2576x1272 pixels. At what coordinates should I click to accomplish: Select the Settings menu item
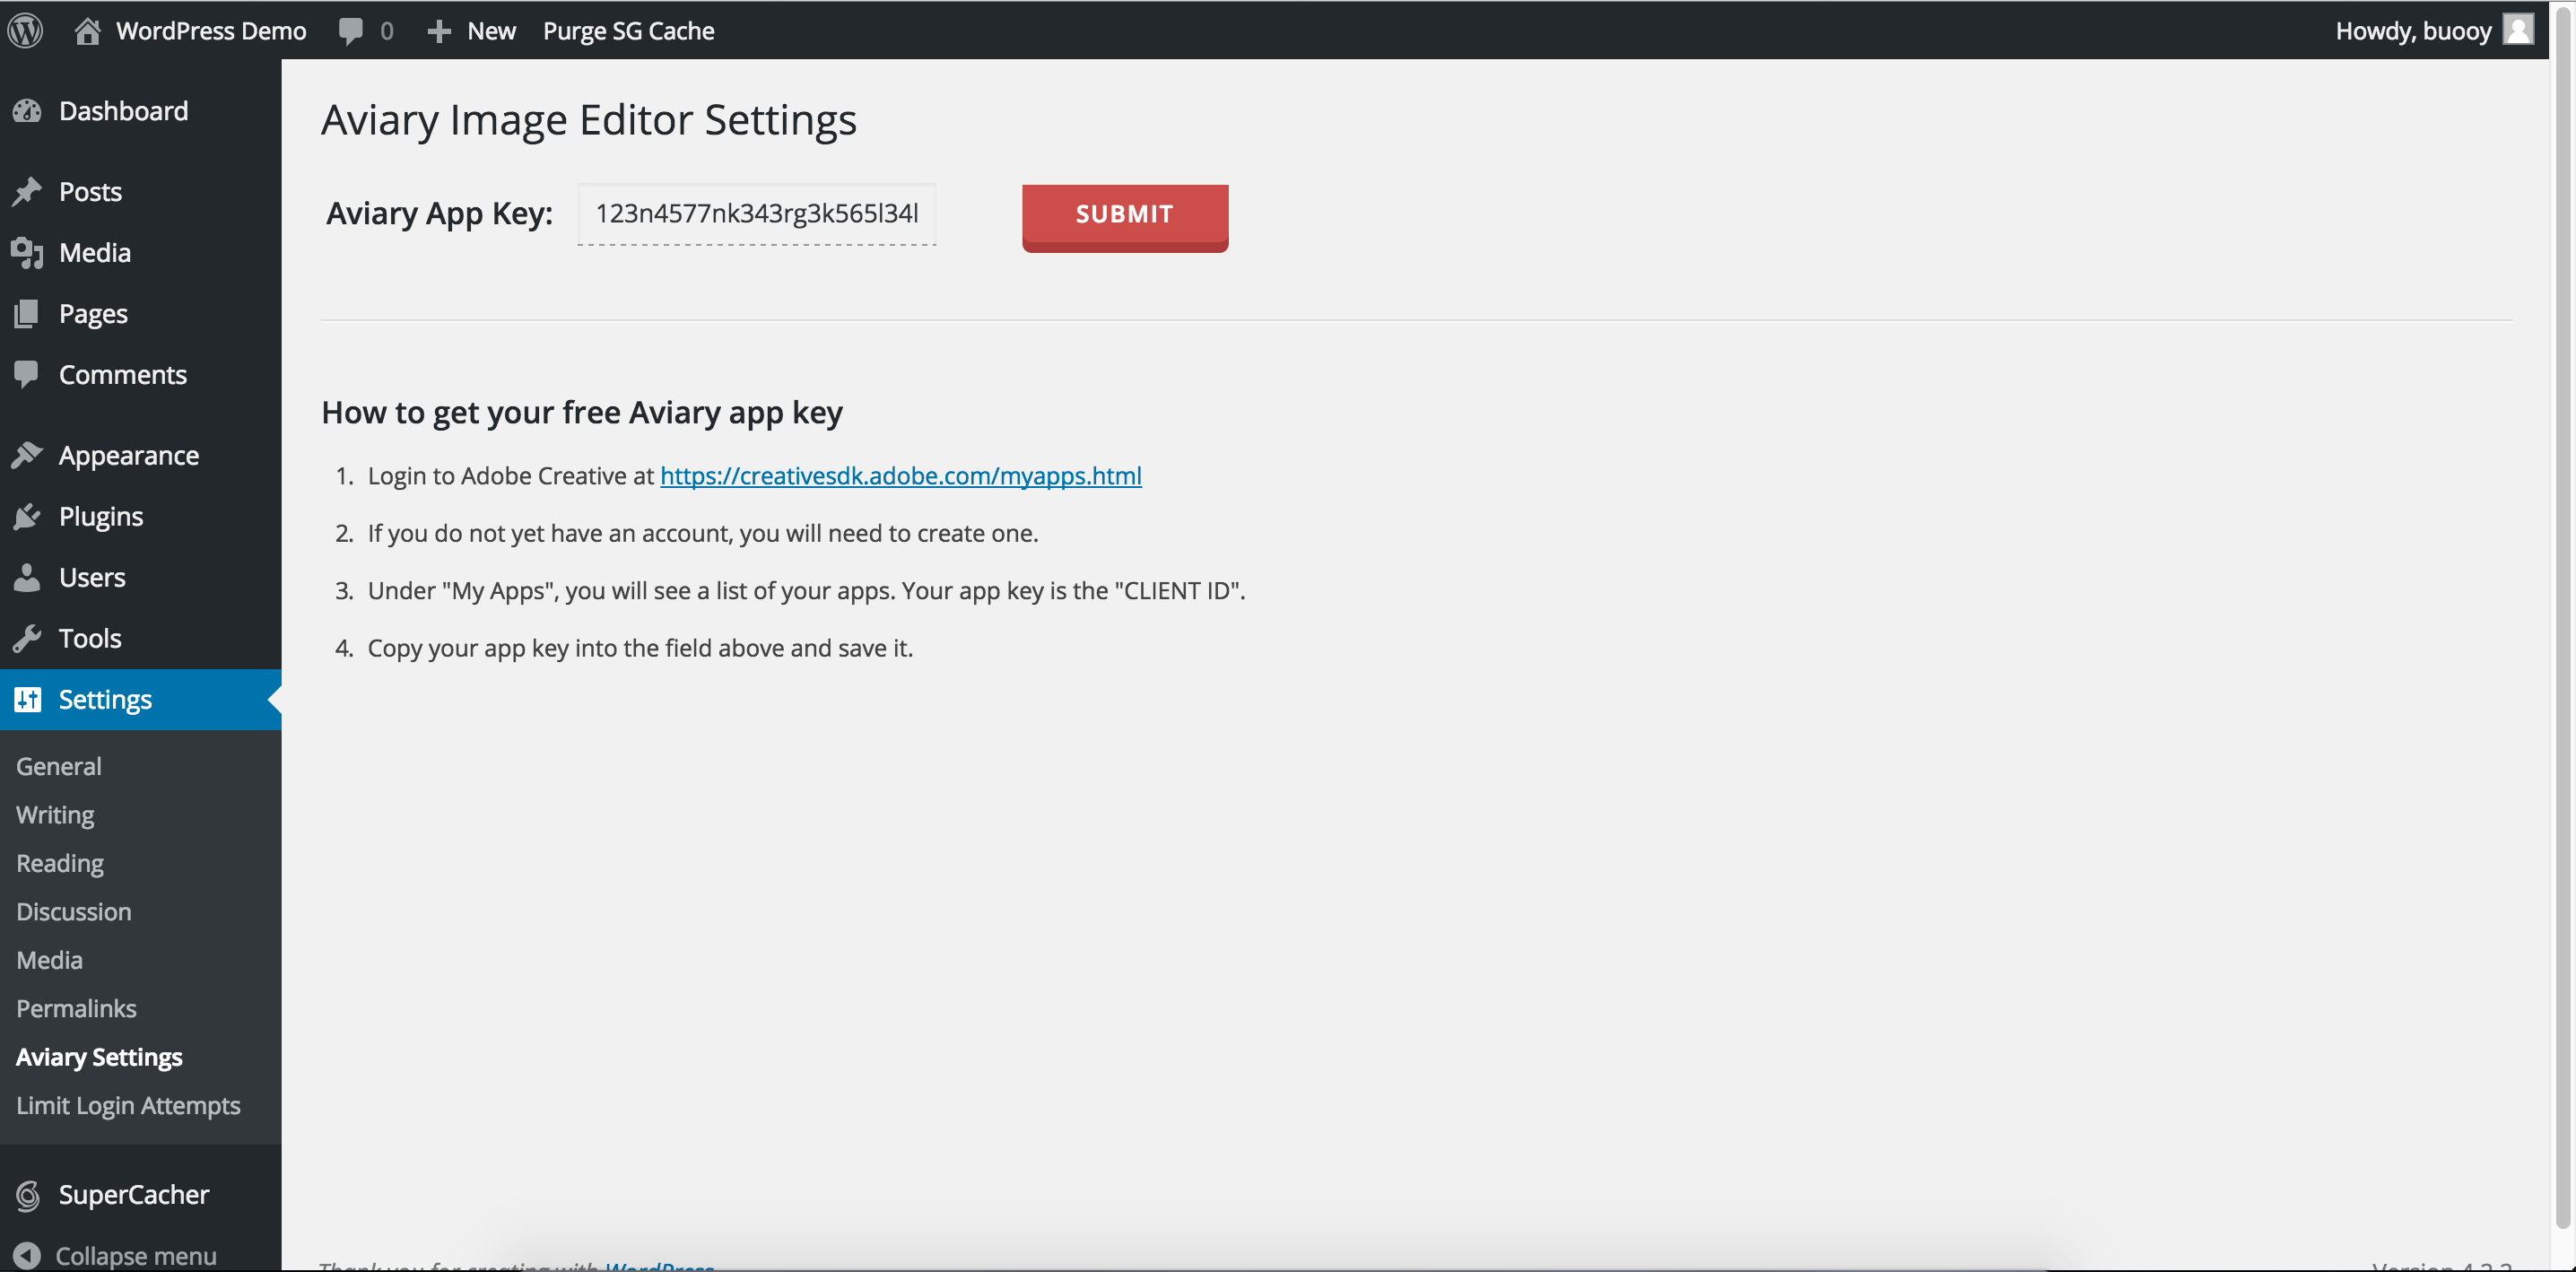click(x=141, y=700)
